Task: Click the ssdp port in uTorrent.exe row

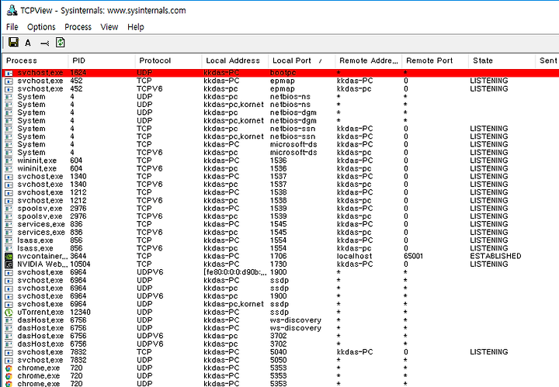Action: point(279,313)
